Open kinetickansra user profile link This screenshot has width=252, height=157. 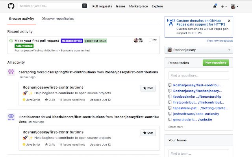pyautogui.click(x=30, y=117)
